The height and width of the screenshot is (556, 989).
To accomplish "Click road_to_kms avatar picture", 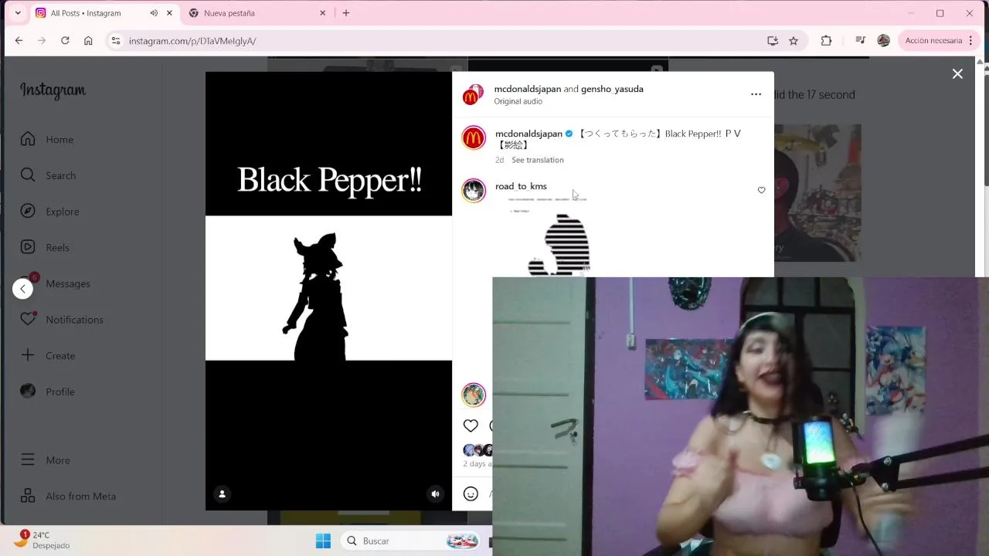I will (474, 191).
